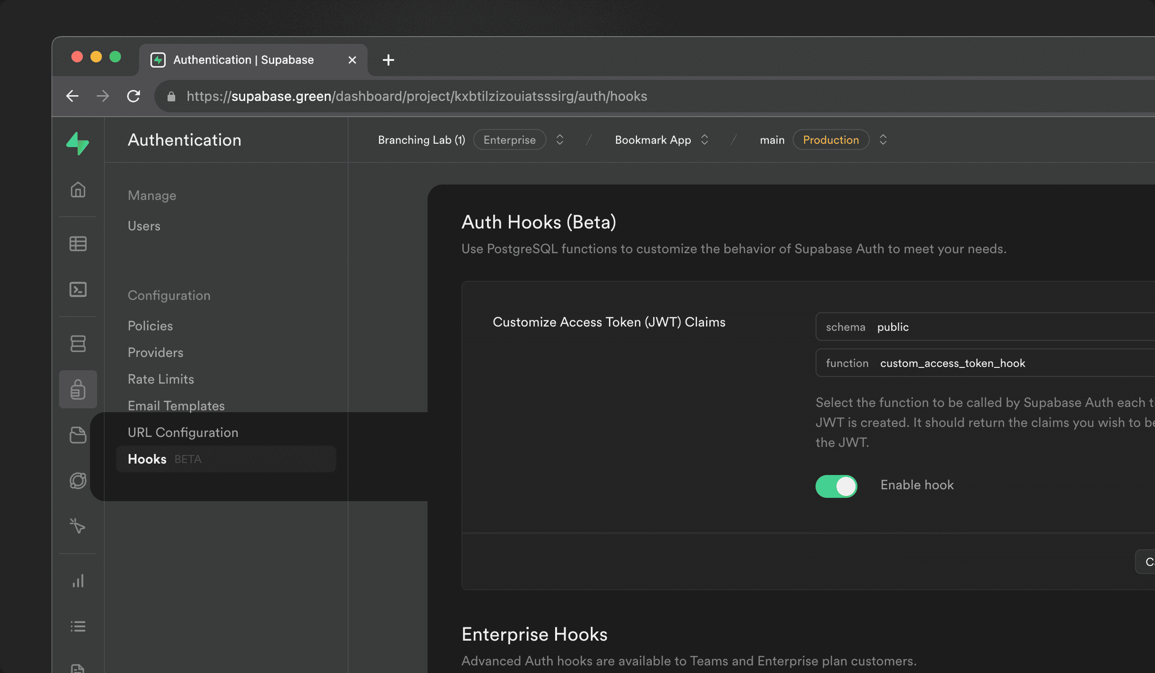1155x673 pixels.
Task: Open the Reports bar chart icon
Action: (78, 581)
